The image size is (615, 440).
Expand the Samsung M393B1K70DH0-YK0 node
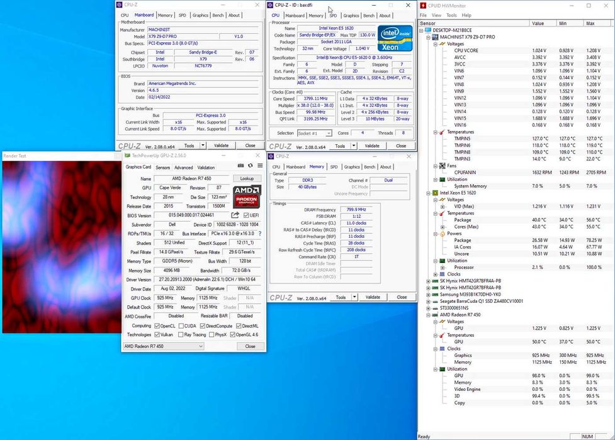click(x=428, y=295)
